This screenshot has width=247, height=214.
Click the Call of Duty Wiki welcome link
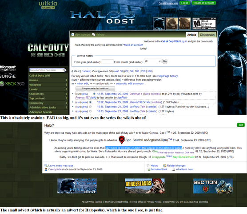pos(170,41)
